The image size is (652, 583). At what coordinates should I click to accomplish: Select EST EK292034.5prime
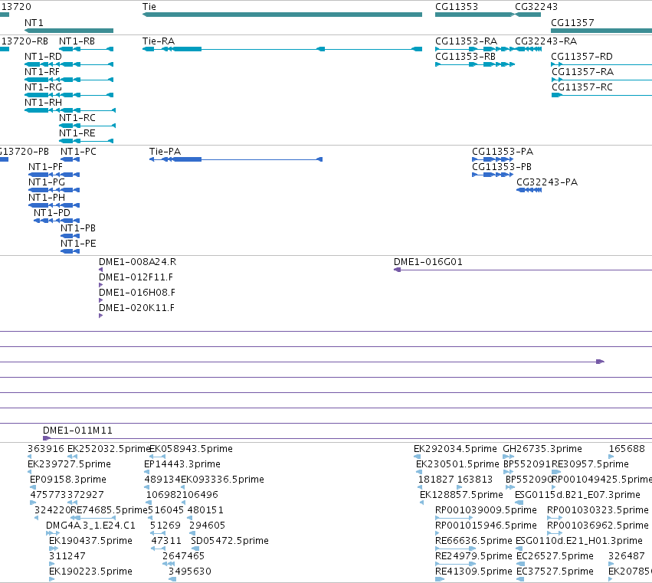coord(417,457)
